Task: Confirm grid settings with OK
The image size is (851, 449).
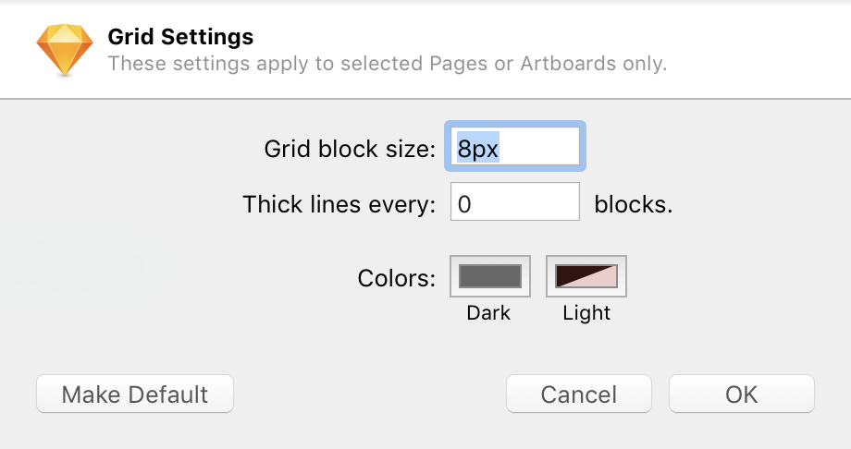Action: click(741, 394)
